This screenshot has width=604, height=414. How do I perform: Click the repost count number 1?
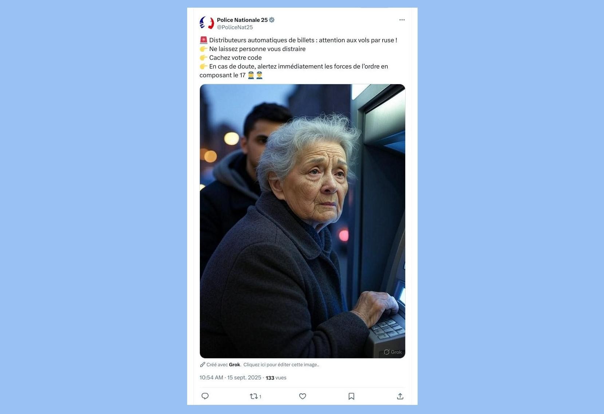point(260,397)
